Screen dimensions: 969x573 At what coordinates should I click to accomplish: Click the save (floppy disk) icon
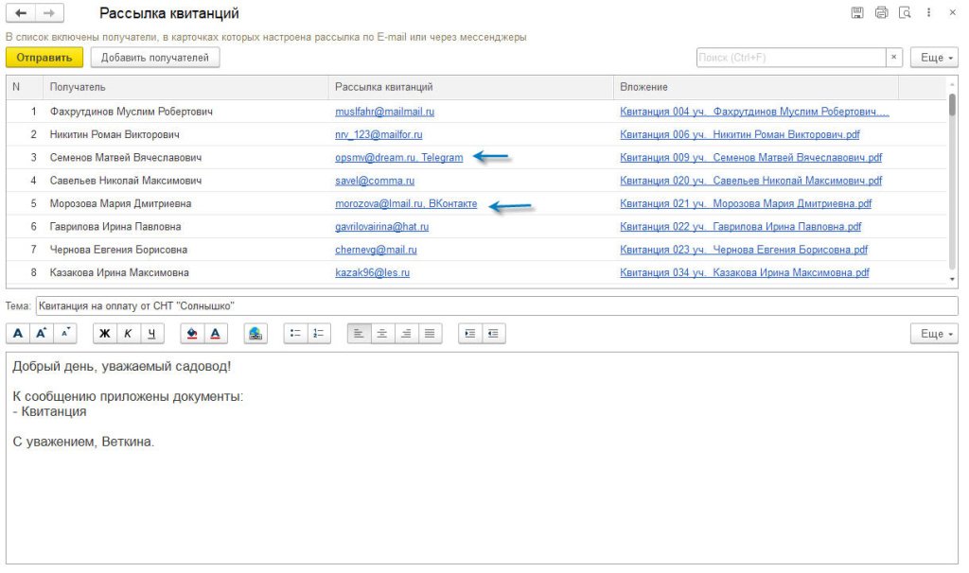(x=857, y=13)
